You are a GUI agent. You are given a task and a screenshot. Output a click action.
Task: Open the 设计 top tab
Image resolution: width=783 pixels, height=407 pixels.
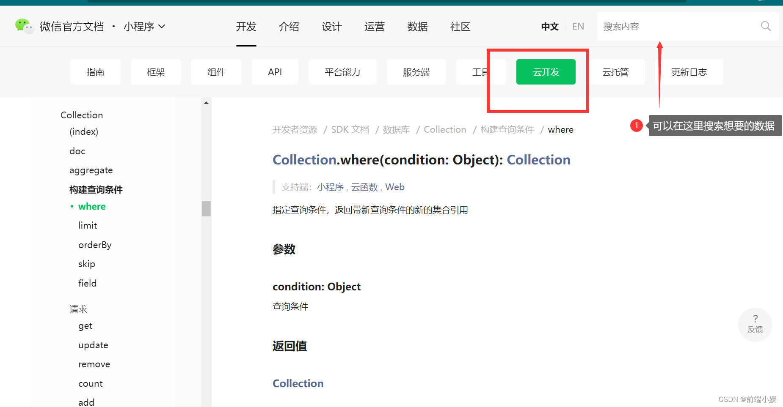click(x=332, y=27)
